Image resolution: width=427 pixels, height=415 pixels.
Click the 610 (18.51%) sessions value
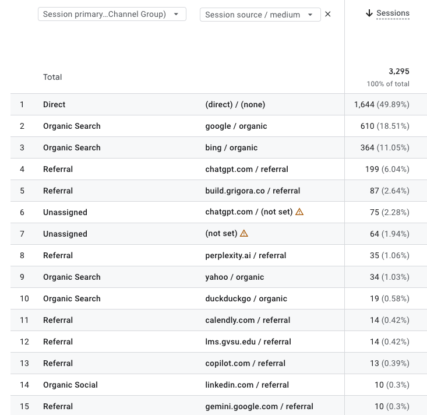coord(385,126)
